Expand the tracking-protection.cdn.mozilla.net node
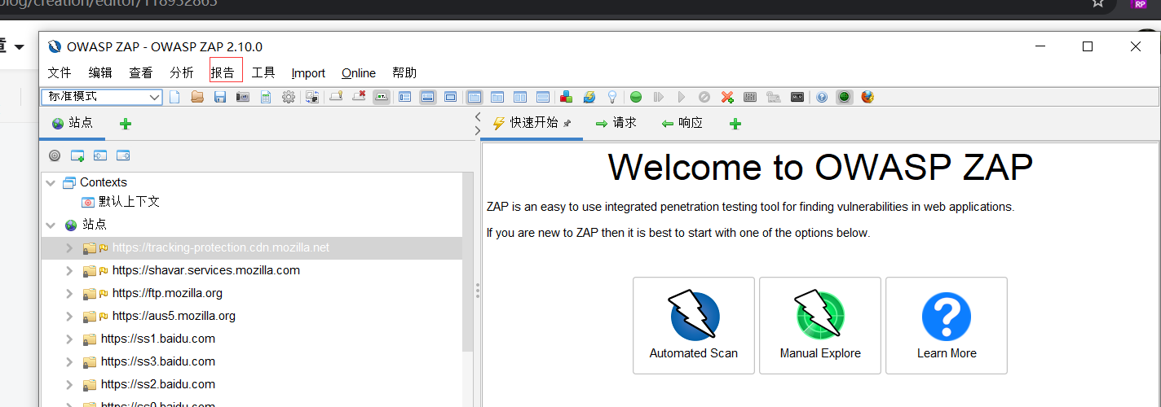The image size is (1161, 407). click(x=70, y=247)
